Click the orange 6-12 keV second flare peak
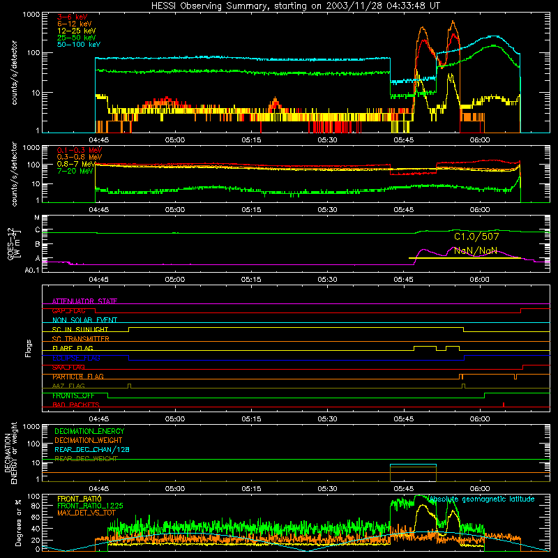558x558 pixels. click(453, 23)
